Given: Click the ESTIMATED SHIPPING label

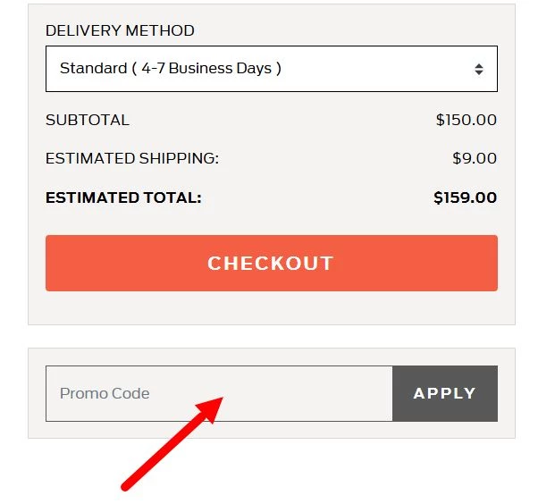Looking at the screenshot, I should [132, 159].
